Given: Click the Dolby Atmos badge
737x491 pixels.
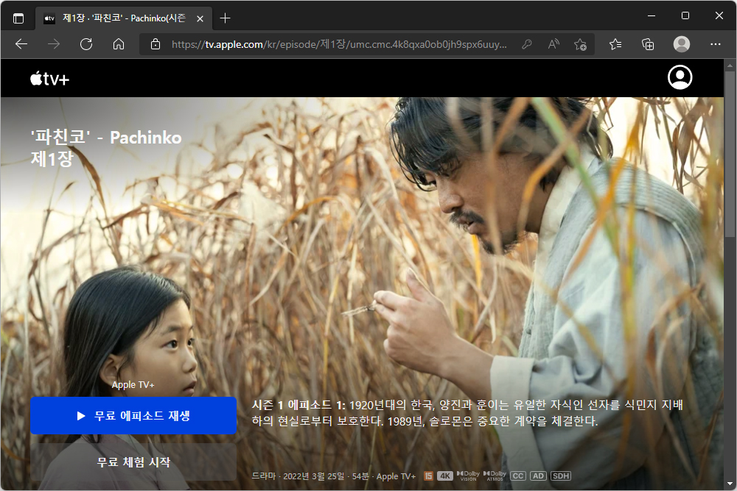Looking at the screenshot, I should pos(495,476).
